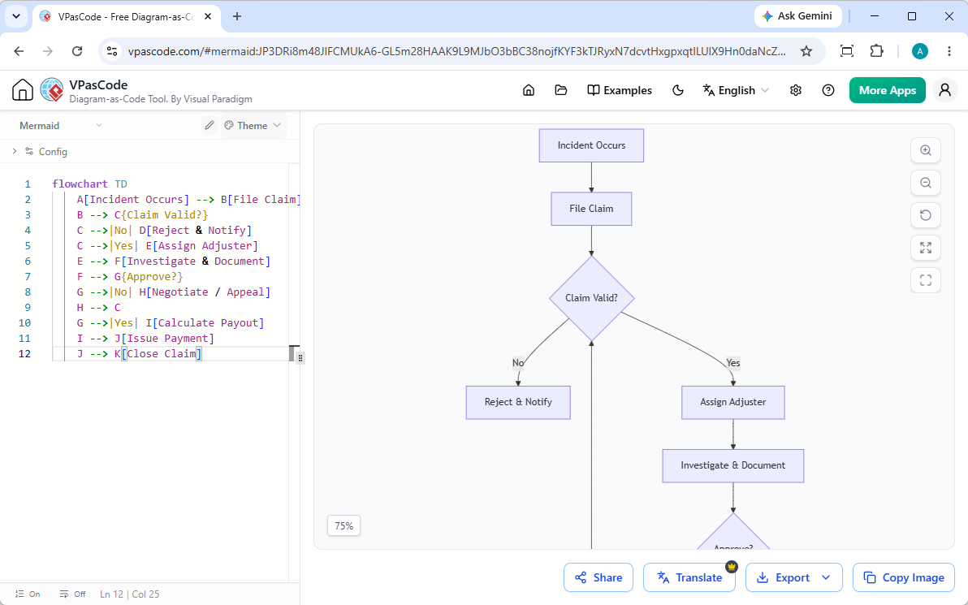The width and height of the screenshot is (968, 605).
Task: Expand the Config section
Action: (40, 151)
